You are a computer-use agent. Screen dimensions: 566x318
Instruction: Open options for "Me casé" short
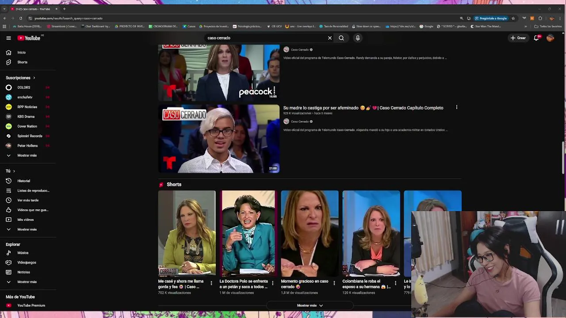coord(211,283)
